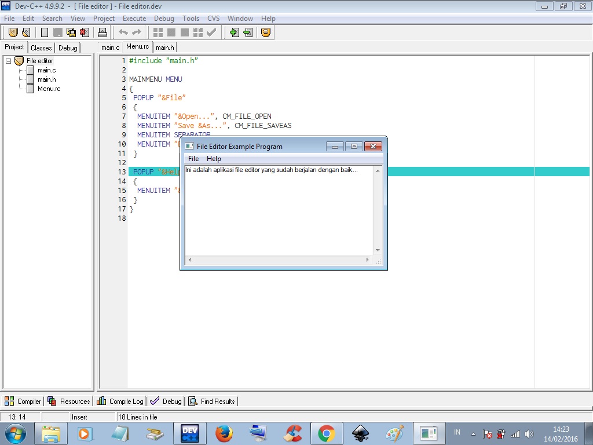
Task: Switch to the Debug sidebar tab
Action: (68, 48)
